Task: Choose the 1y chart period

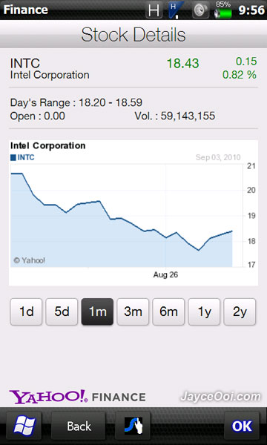Action: tap(204, 311)
